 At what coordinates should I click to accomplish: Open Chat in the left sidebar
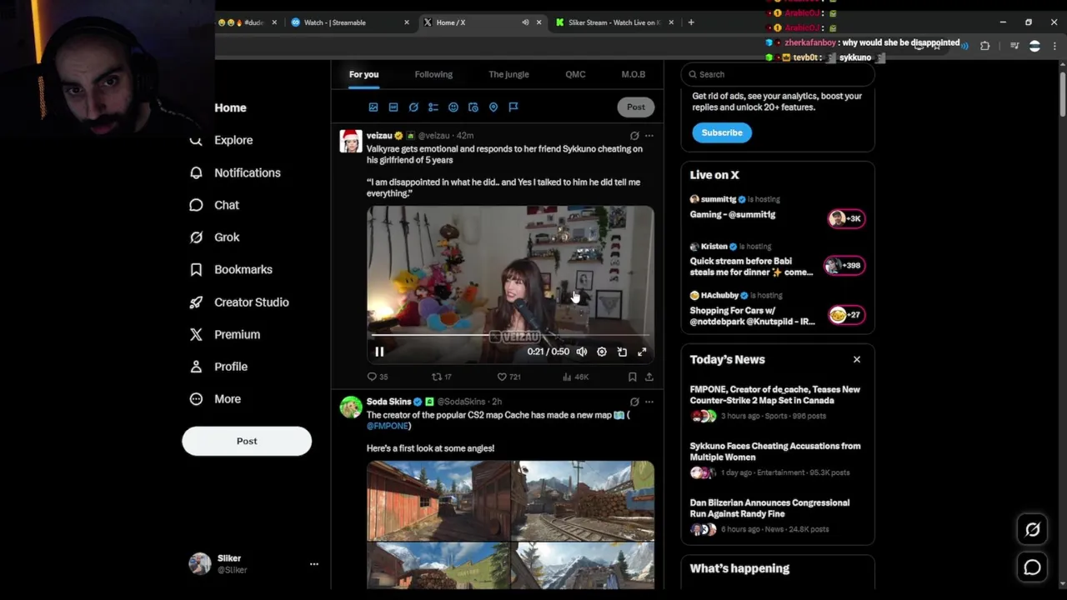pos(214,205)
